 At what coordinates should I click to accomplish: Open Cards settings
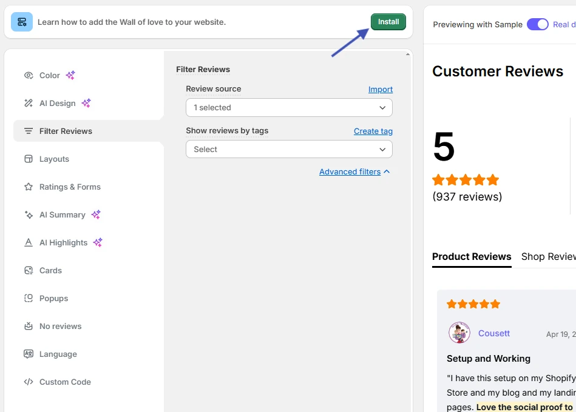click(50, 270)
